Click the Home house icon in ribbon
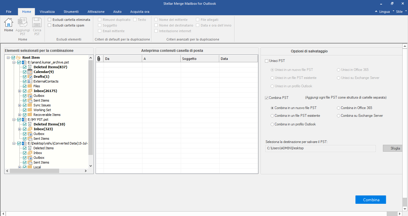Image resolution: width=408 pixels, height=216 pixels. (x=9, y=22)
